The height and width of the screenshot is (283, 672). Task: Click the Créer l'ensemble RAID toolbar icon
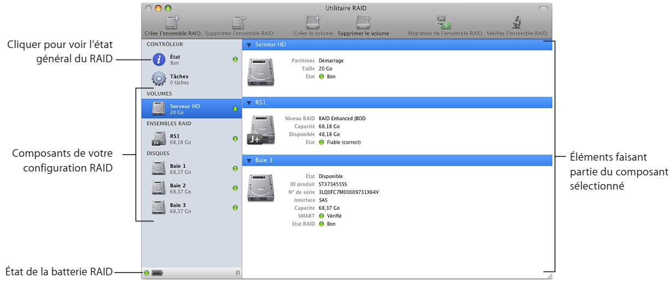(x=172, y=22)
